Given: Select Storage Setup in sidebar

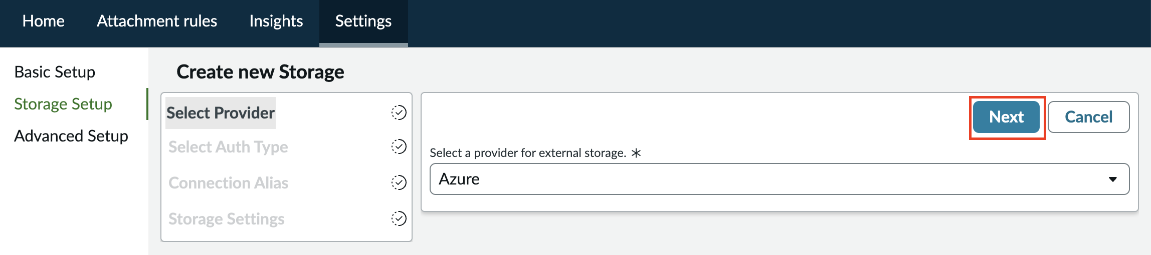Looking at the screenshot, I should pyautogui.click(x=63, y=104).
